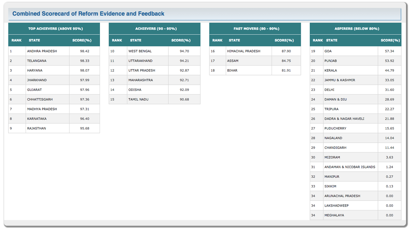Click the 84.75 score for Assam
Image resolution: width=410 pixels, height=228 pixels.
pos(286,61)
